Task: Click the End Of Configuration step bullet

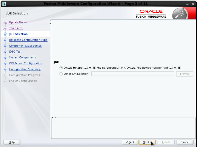Action: point(5,81)
